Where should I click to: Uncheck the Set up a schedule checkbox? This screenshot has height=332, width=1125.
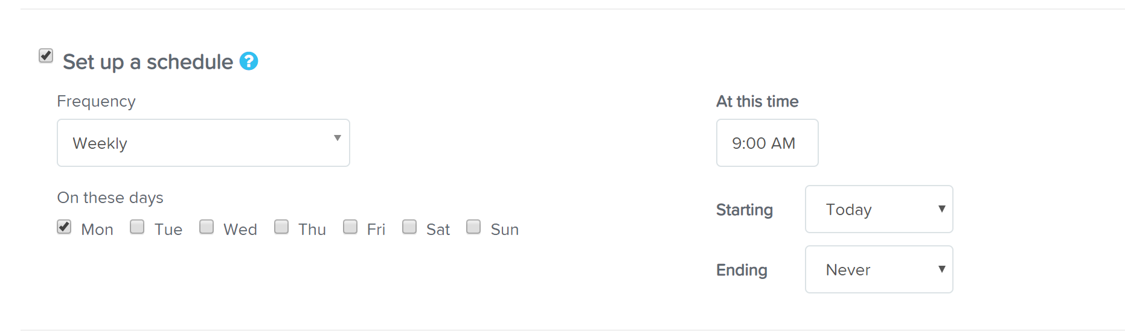(x=46, y=56)
